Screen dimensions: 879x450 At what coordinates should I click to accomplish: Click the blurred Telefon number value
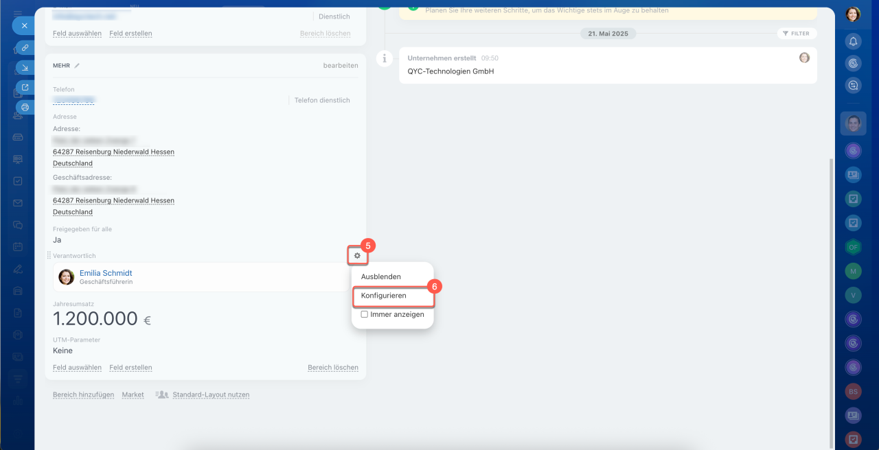[73, 100]
